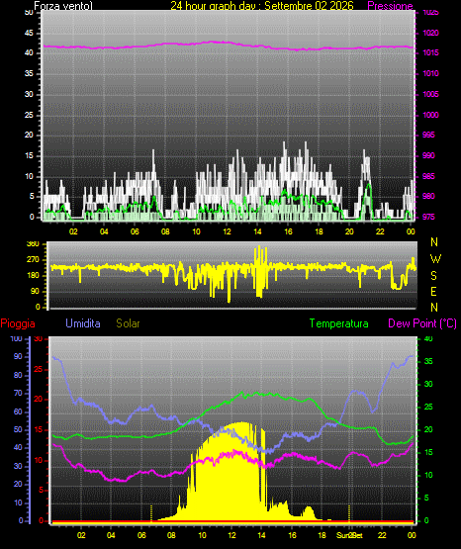The width and height of the screenshot is (461, 549).
Task: Click the Dew Point (°C) legend label
Action: (x=422, y=323)
